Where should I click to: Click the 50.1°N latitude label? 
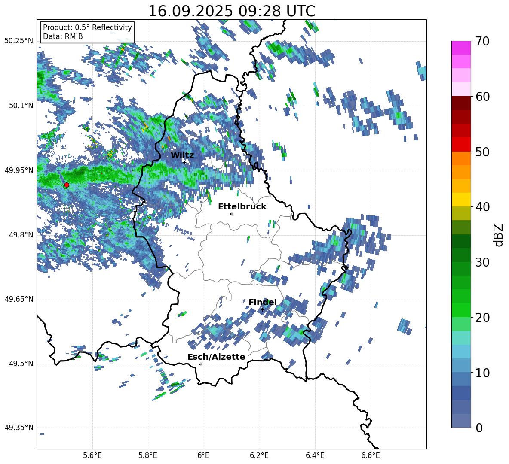(21, 106)
